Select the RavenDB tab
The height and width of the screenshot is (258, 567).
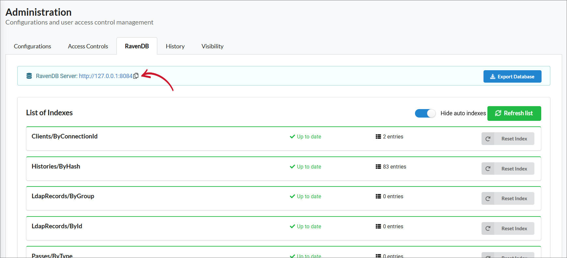pyautogui.click(x=137, y=46)
